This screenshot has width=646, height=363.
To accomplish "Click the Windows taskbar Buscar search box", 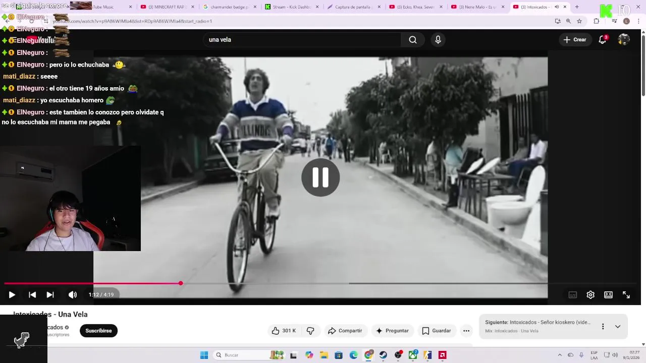I will [249, 355].
